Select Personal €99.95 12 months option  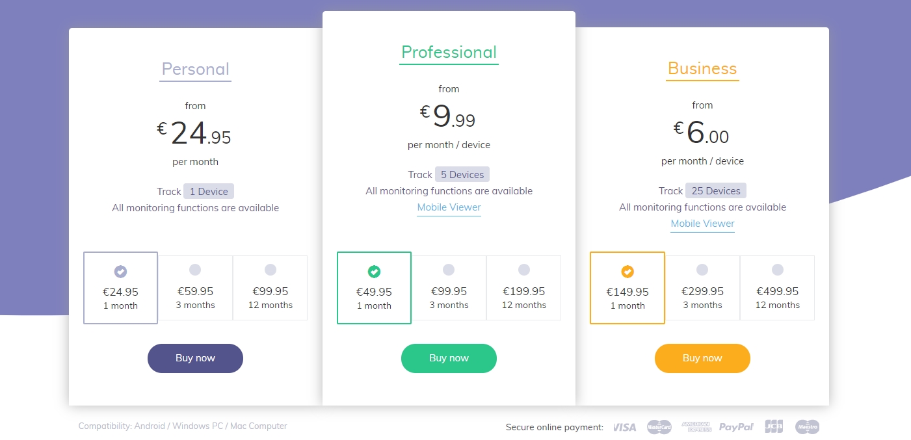271,288
